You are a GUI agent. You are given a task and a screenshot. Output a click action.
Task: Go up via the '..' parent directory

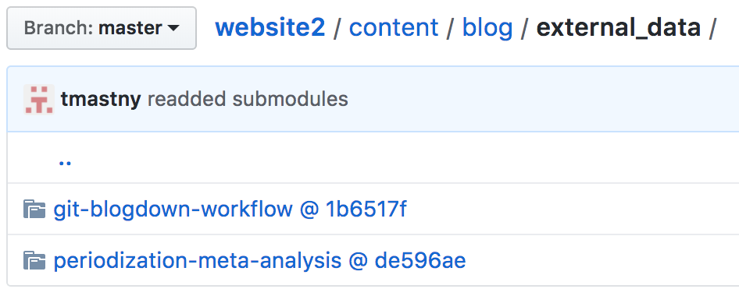tap(65, 163)
